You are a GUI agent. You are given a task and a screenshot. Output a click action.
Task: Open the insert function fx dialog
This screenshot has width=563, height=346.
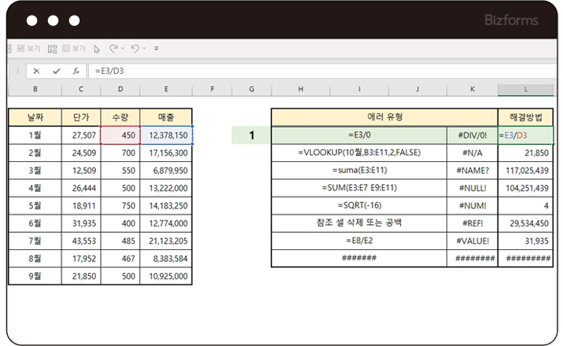point(76,71)
